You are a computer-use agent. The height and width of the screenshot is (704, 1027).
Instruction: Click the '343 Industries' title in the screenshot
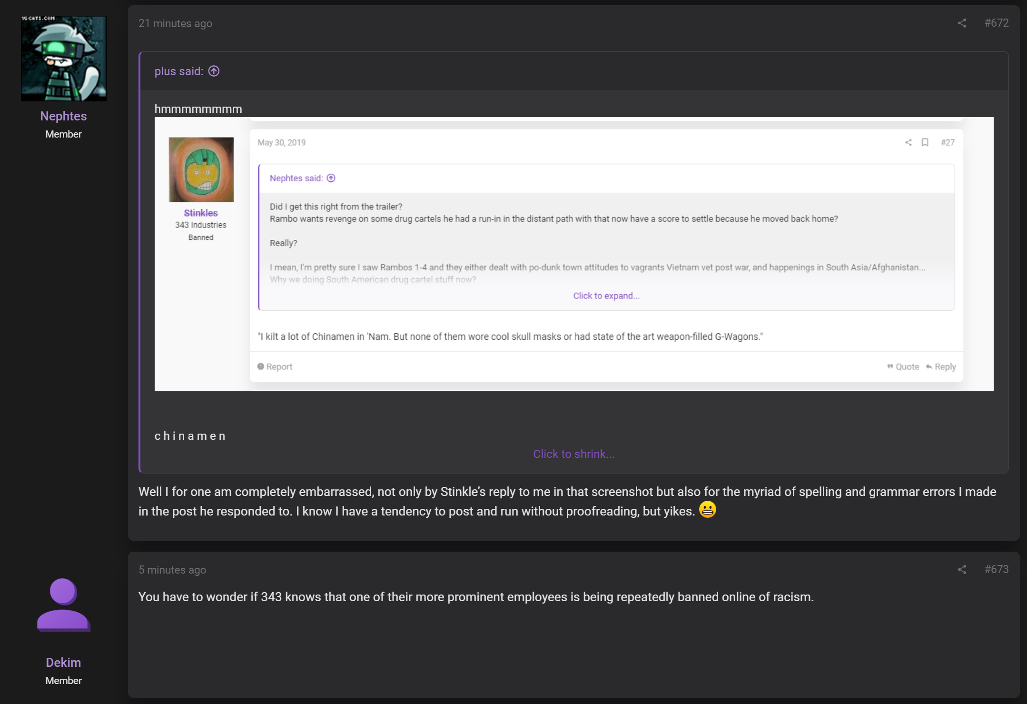click(201, 225)
